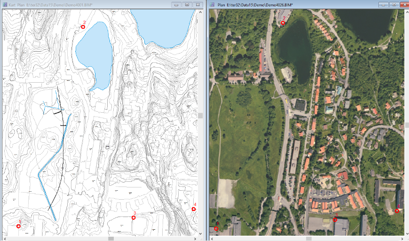Select marker 2 beside the lake on contour map
This screenshot has height=241, width=409.
coord(83,27)
